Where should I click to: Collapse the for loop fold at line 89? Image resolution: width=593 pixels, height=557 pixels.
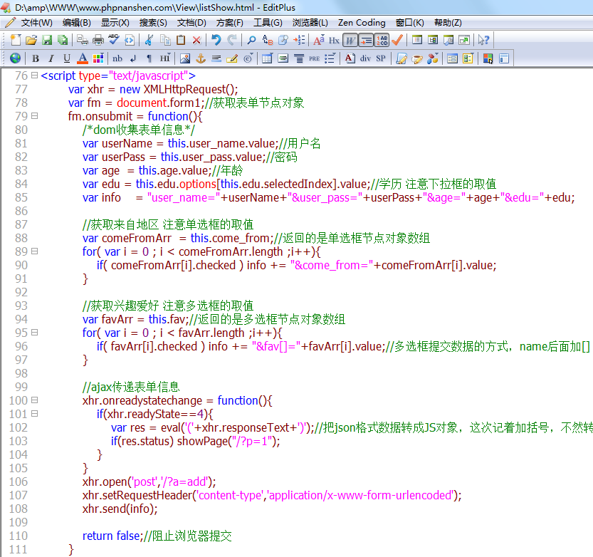click(34, 251)
